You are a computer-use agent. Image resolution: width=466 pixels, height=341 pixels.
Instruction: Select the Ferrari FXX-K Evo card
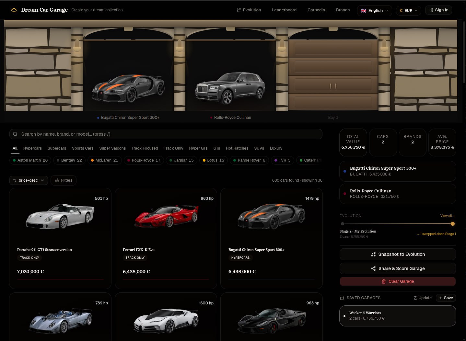[166, 238]
